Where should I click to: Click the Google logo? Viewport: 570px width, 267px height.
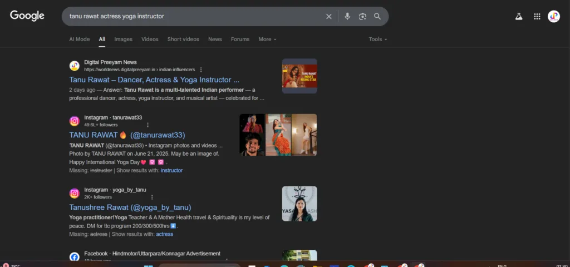coord(27,16)
